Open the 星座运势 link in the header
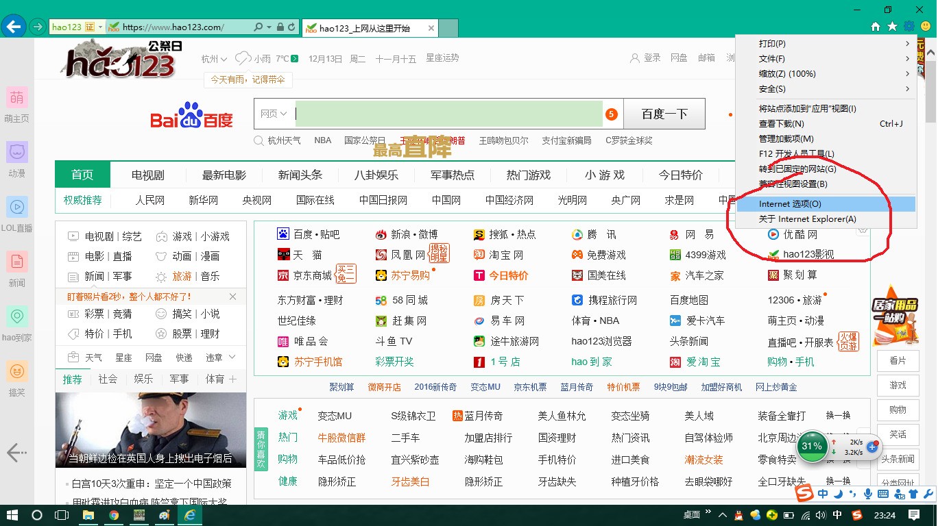938x526 pixels. click(x=442, y=58)
